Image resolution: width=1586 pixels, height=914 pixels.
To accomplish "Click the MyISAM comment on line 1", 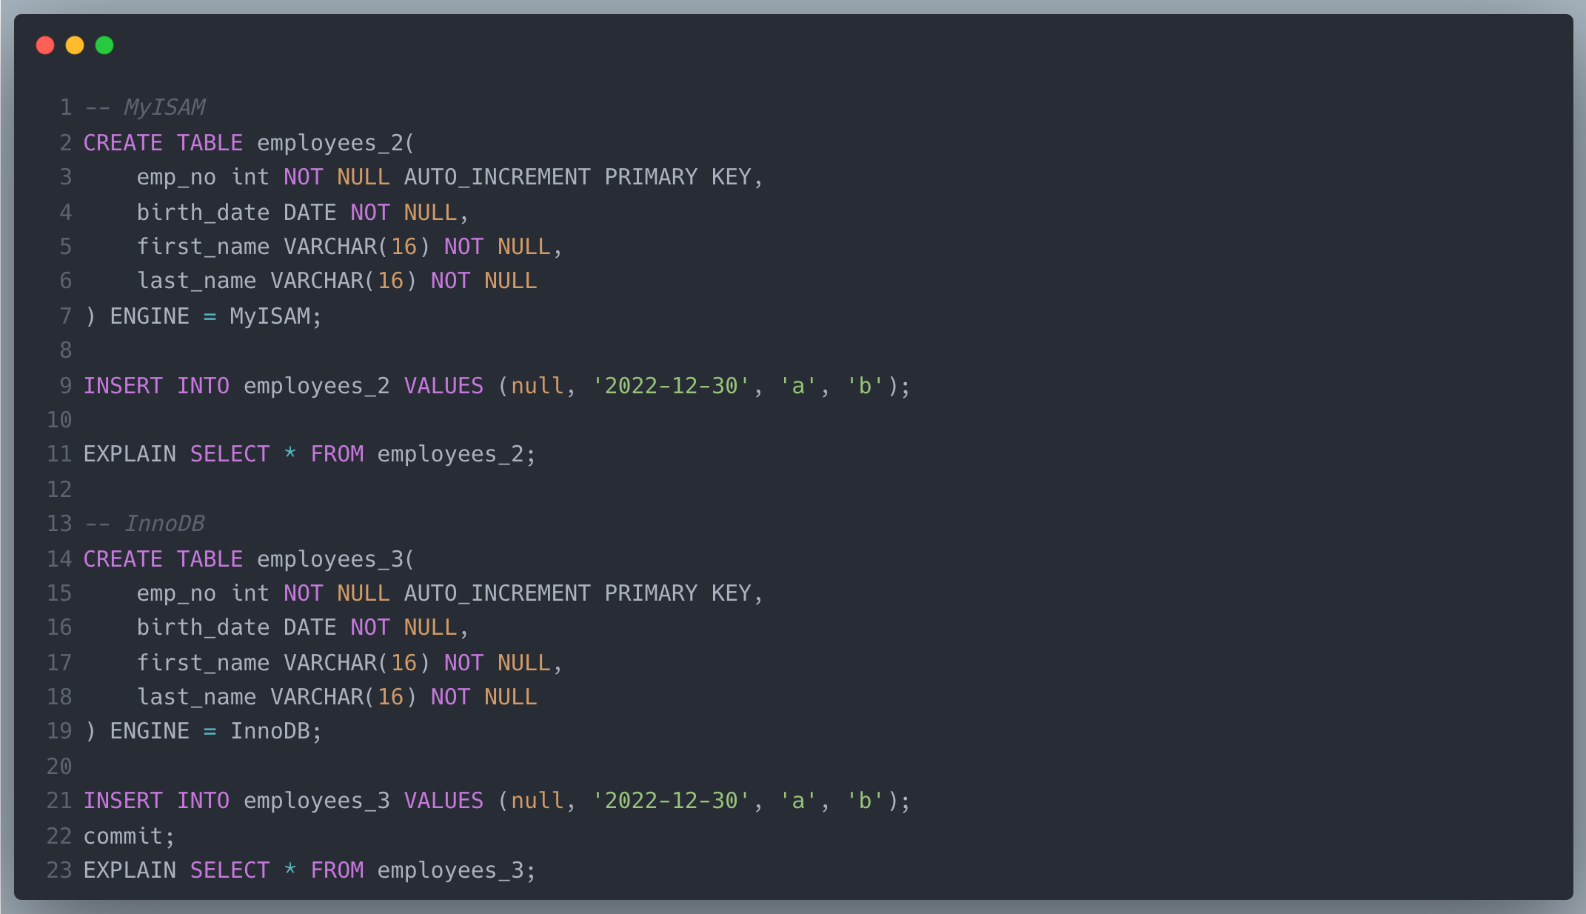I will click(x=164, y=107).
